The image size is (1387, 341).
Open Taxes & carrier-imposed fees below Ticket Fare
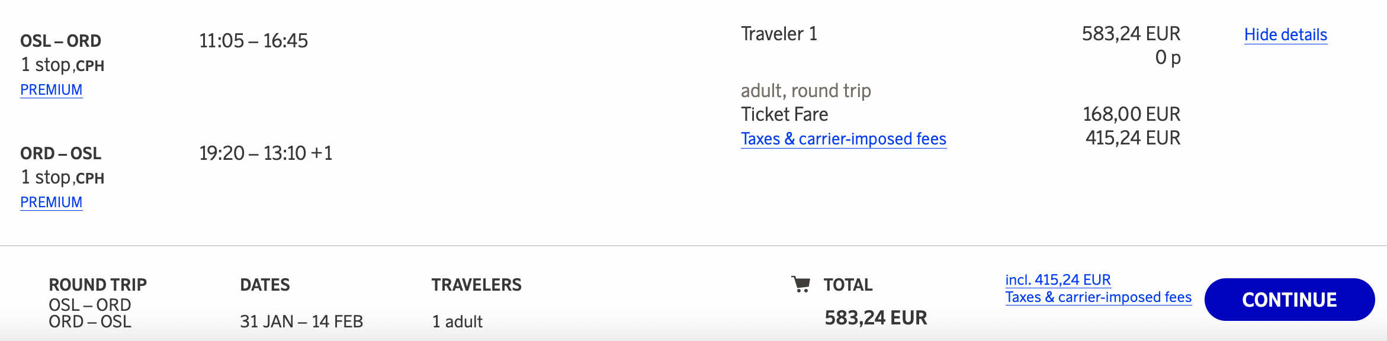[x=843, y=139]
